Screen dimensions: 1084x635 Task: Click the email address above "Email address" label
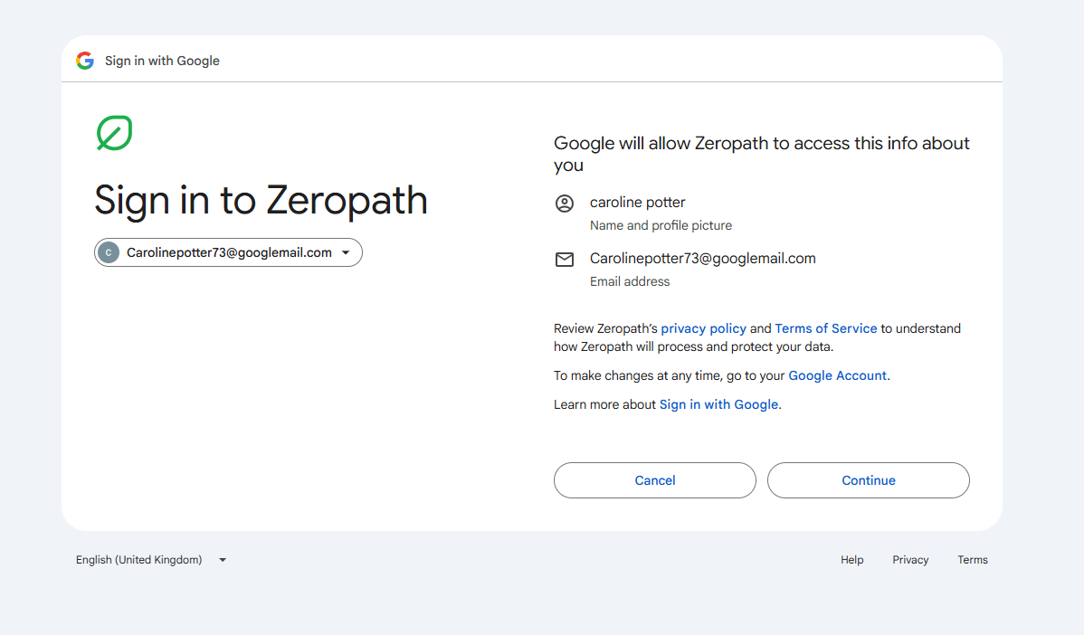pyautogui.click(x=702, y=258)
